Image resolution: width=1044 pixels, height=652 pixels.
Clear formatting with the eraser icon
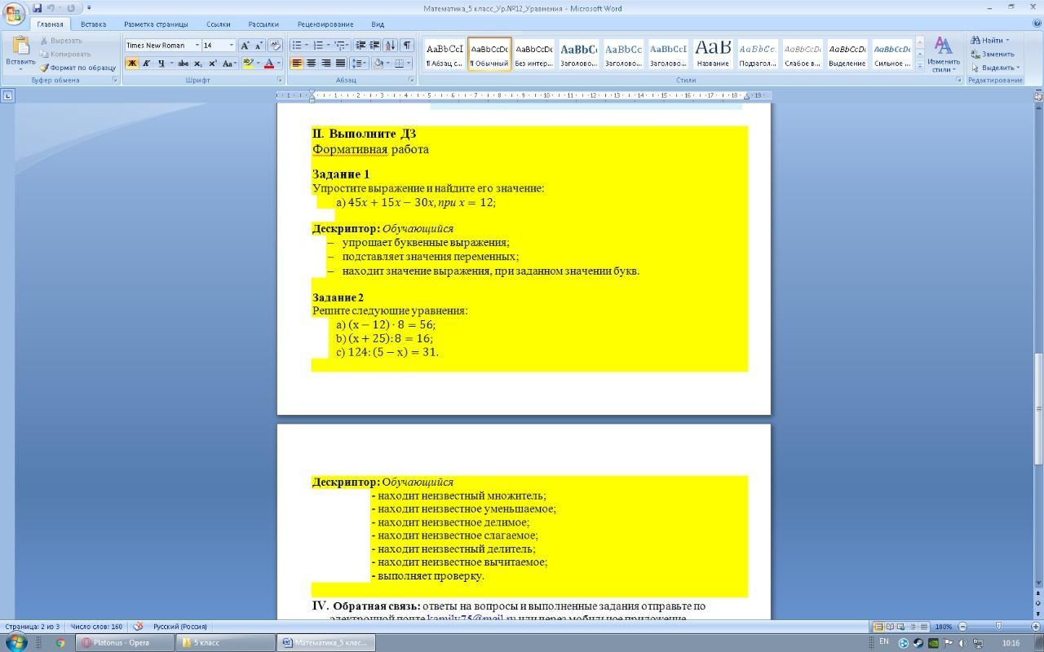click(x=274, y=46)
